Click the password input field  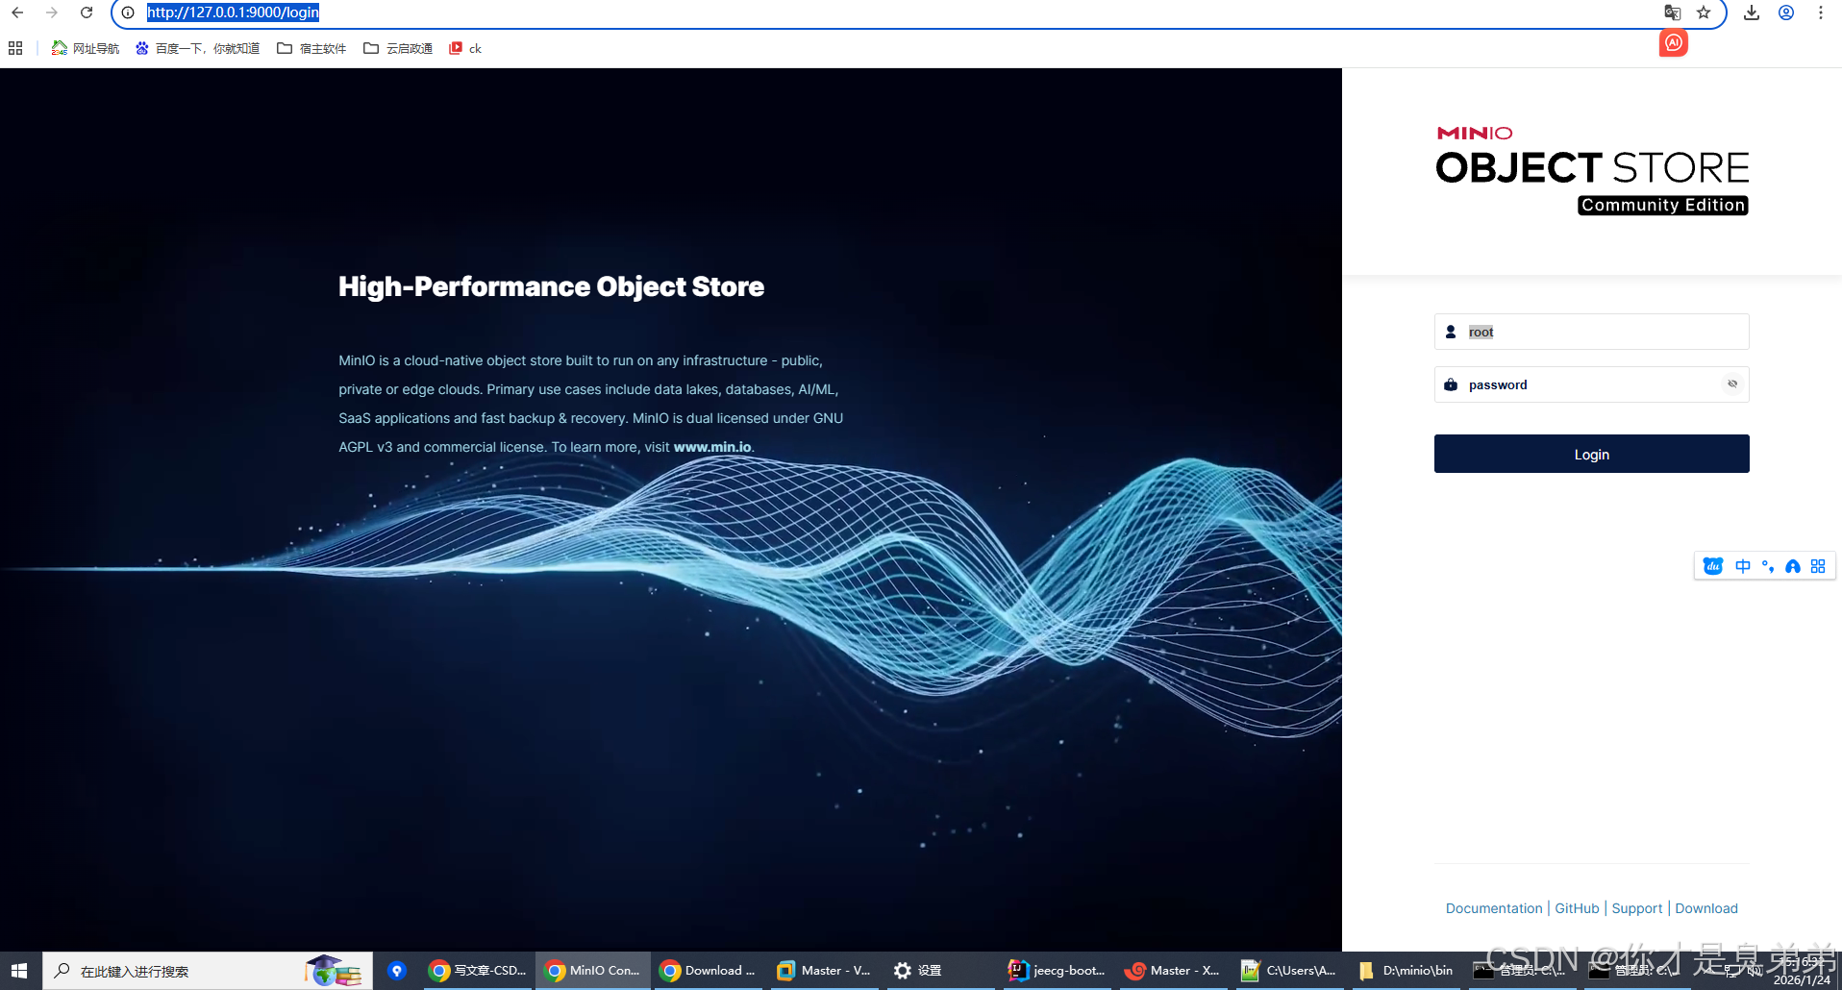click(1586, 384)
